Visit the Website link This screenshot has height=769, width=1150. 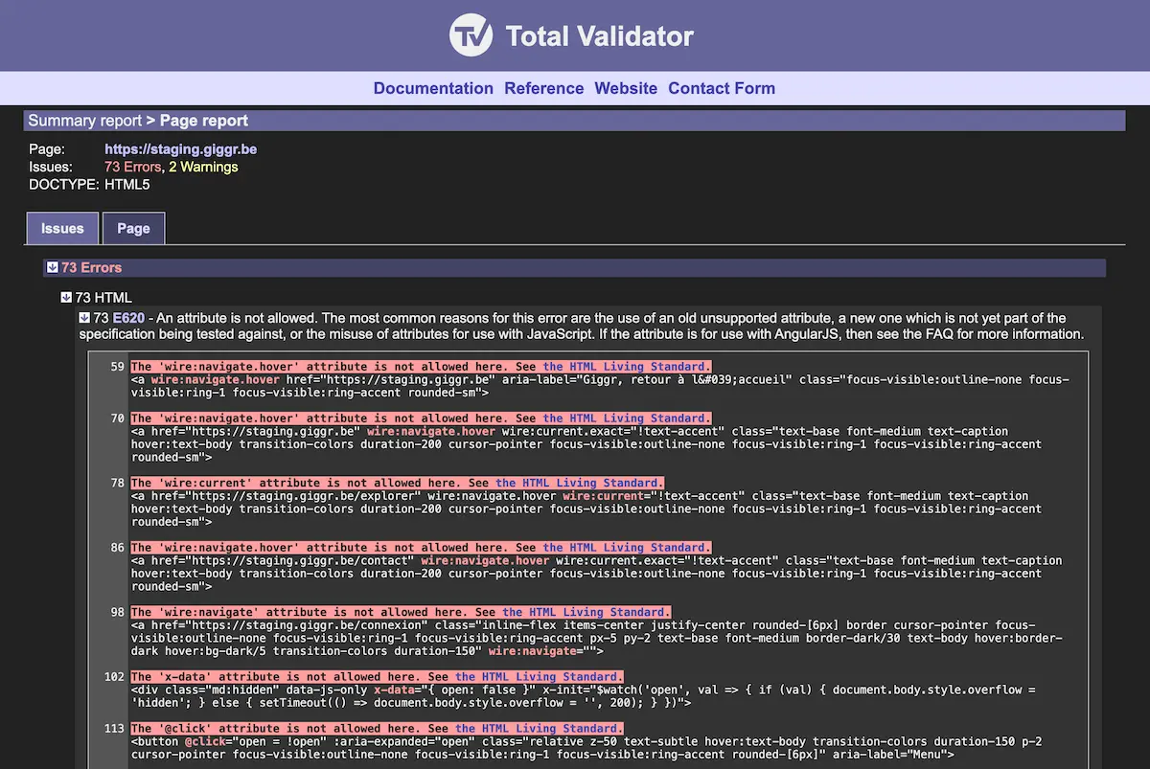[x=626, y=88]
